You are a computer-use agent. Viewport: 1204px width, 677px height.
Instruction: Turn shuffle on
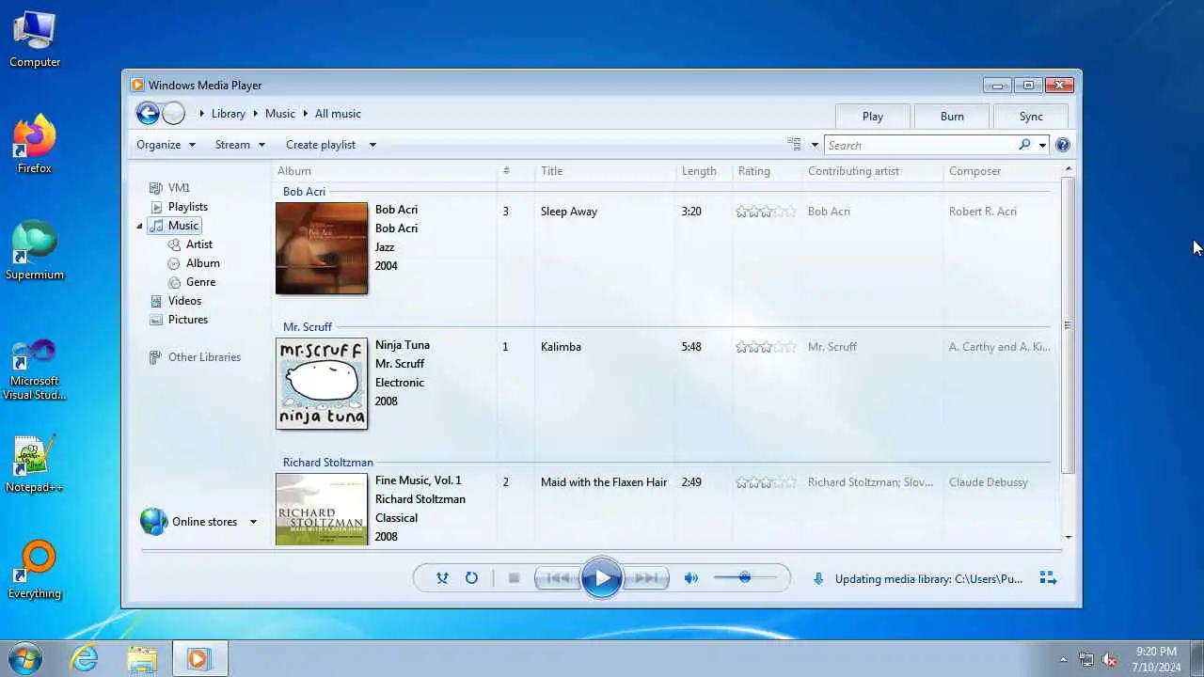(442, 578)
